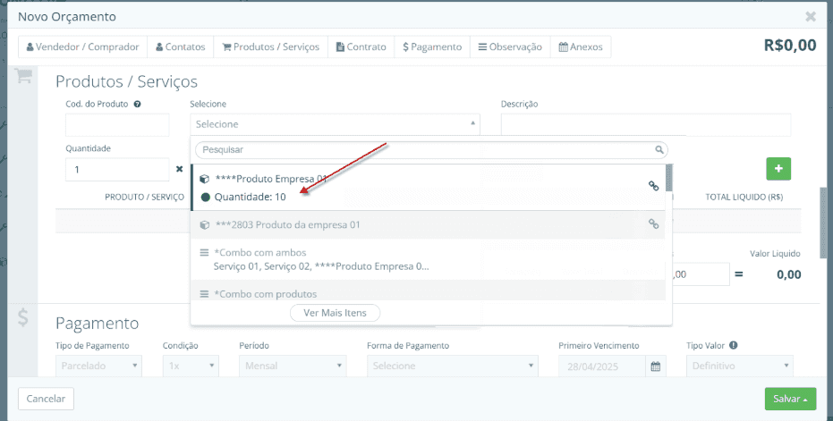Click the Salvar button

(791, 399)
